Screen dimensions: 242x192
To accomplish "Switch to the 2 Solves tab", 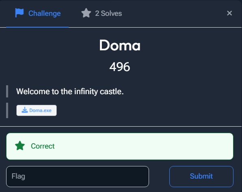I will (102, 13).
